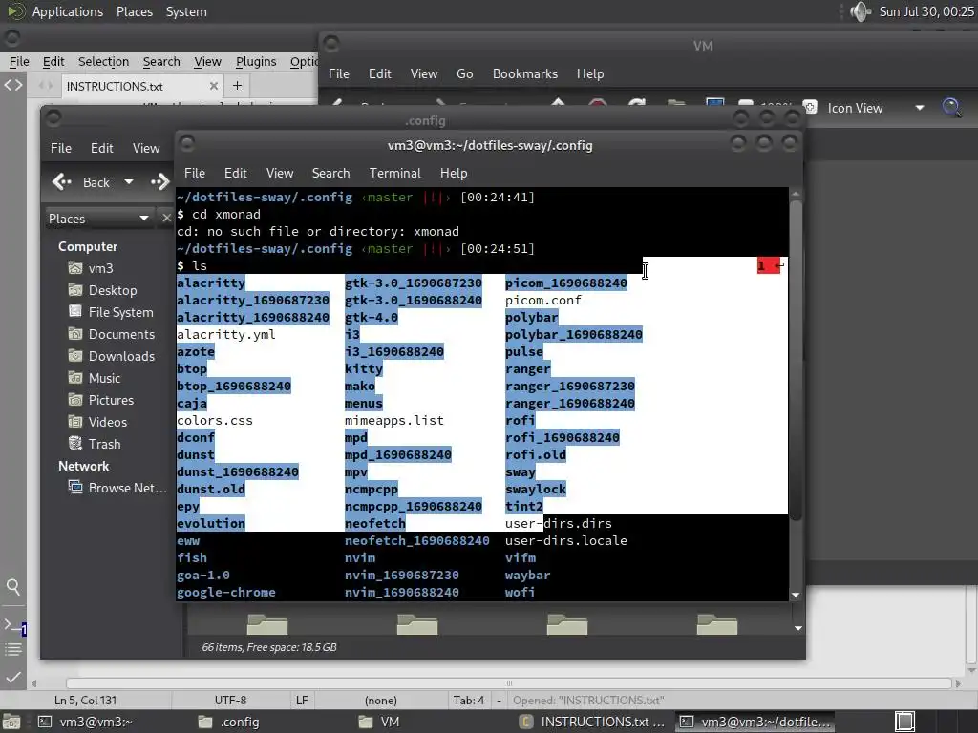Viewport: 978px width, 733px height.
Task: Open the Bookmarks menu in the VM window
Action: coord(525,73)
